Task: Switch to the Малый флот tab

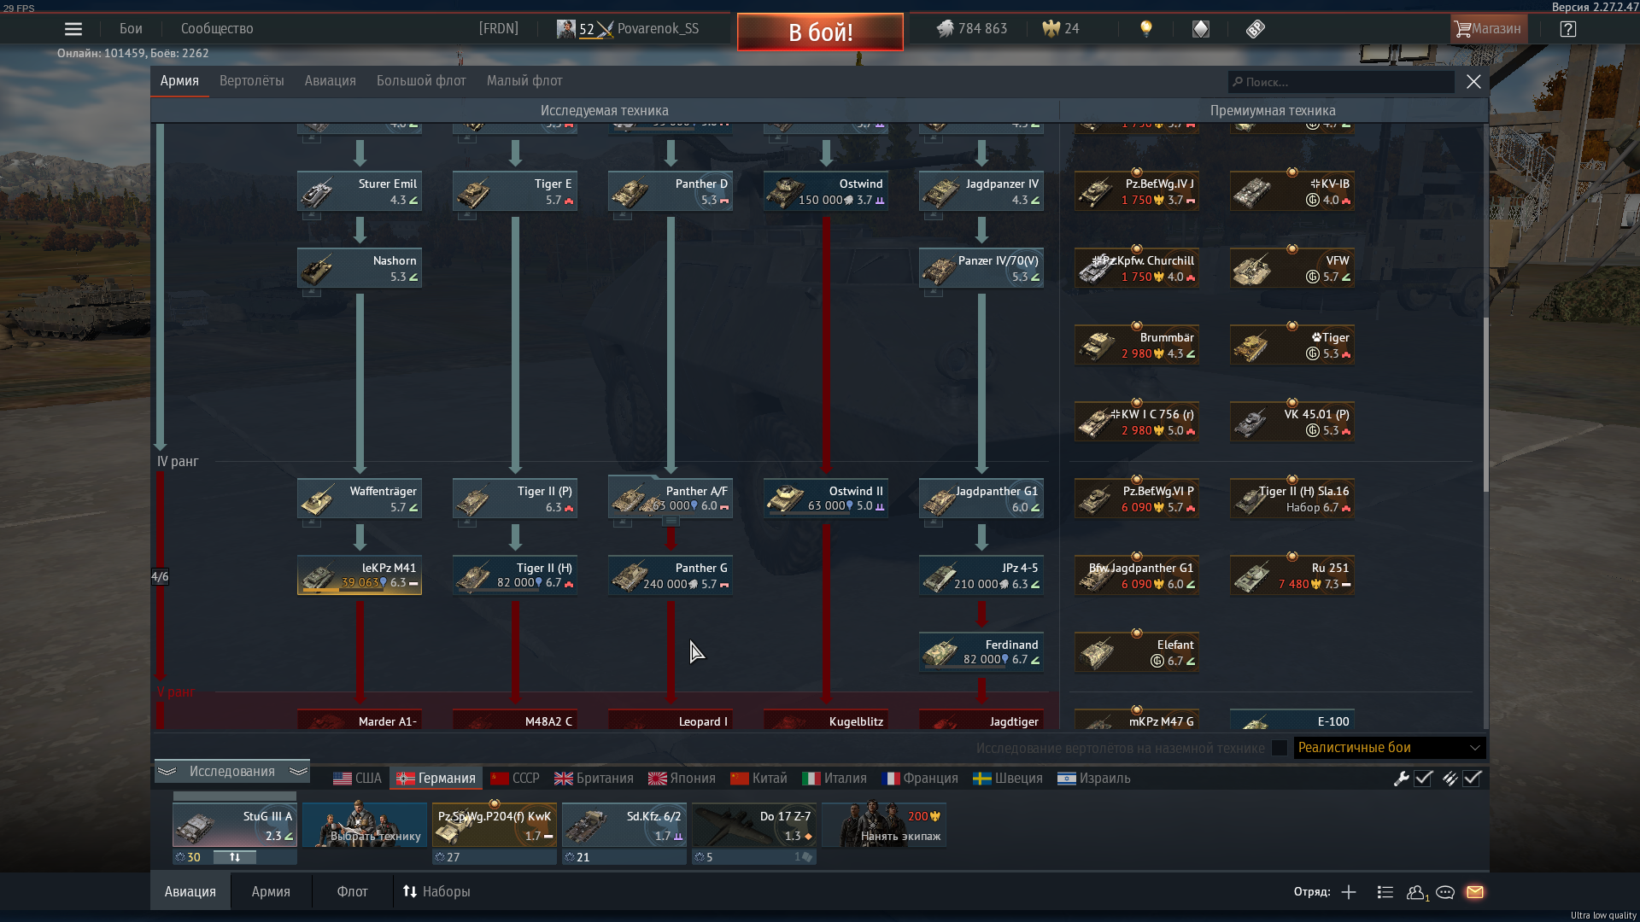Action: pos(524,81)
